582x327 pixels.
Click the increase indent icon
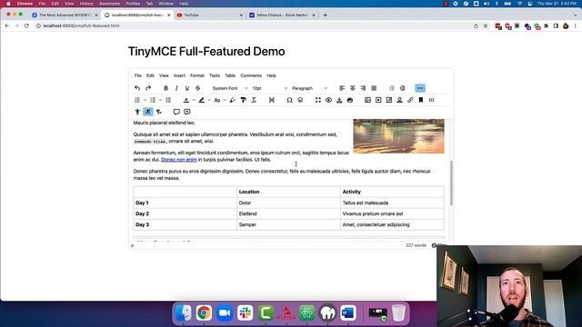(x=402, y=88)
